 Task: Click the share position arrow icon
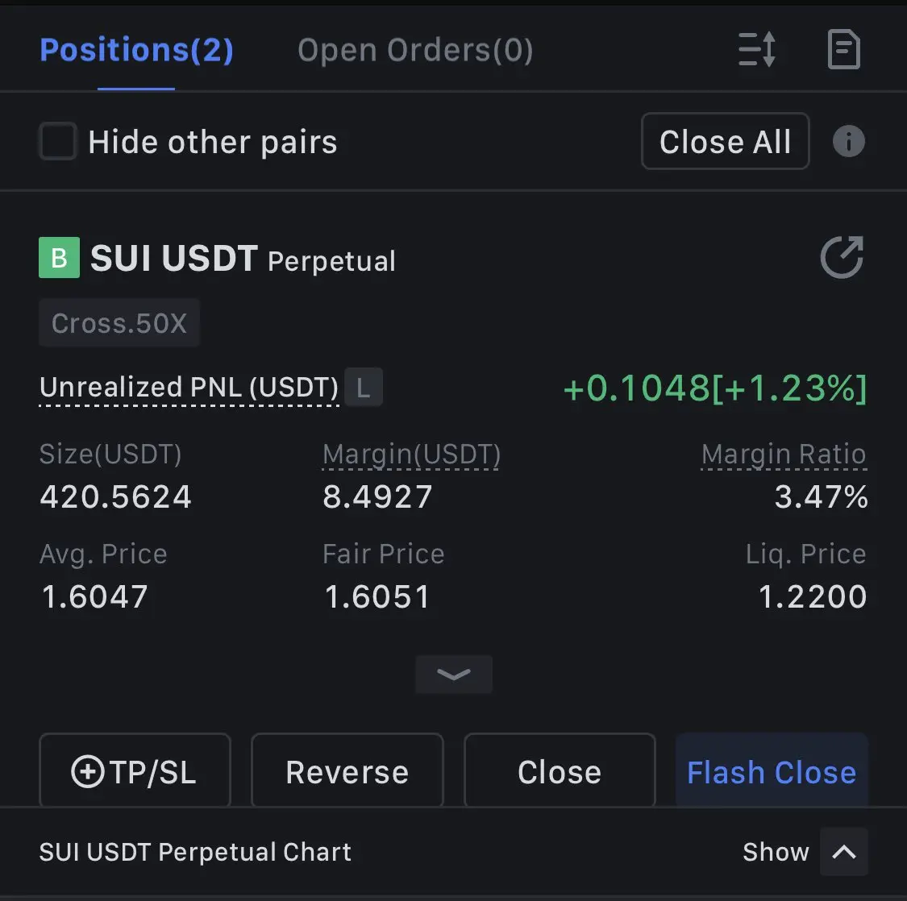[843, 257]
